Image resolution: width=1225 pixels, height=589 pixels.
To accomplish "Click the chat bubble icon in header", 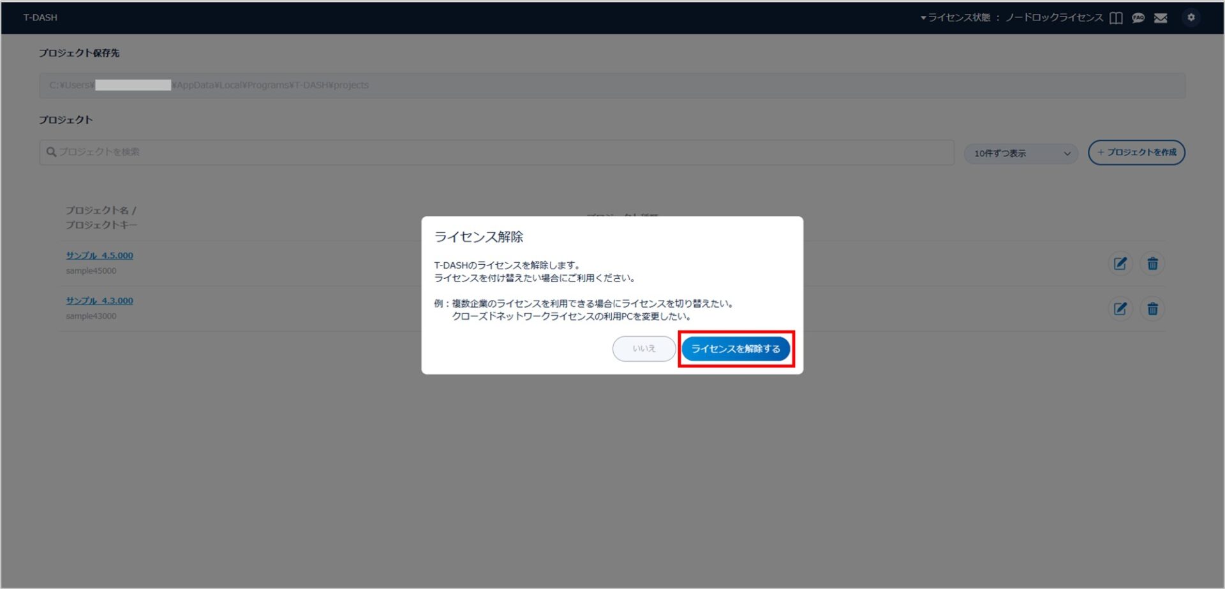I will point(1138,18).
